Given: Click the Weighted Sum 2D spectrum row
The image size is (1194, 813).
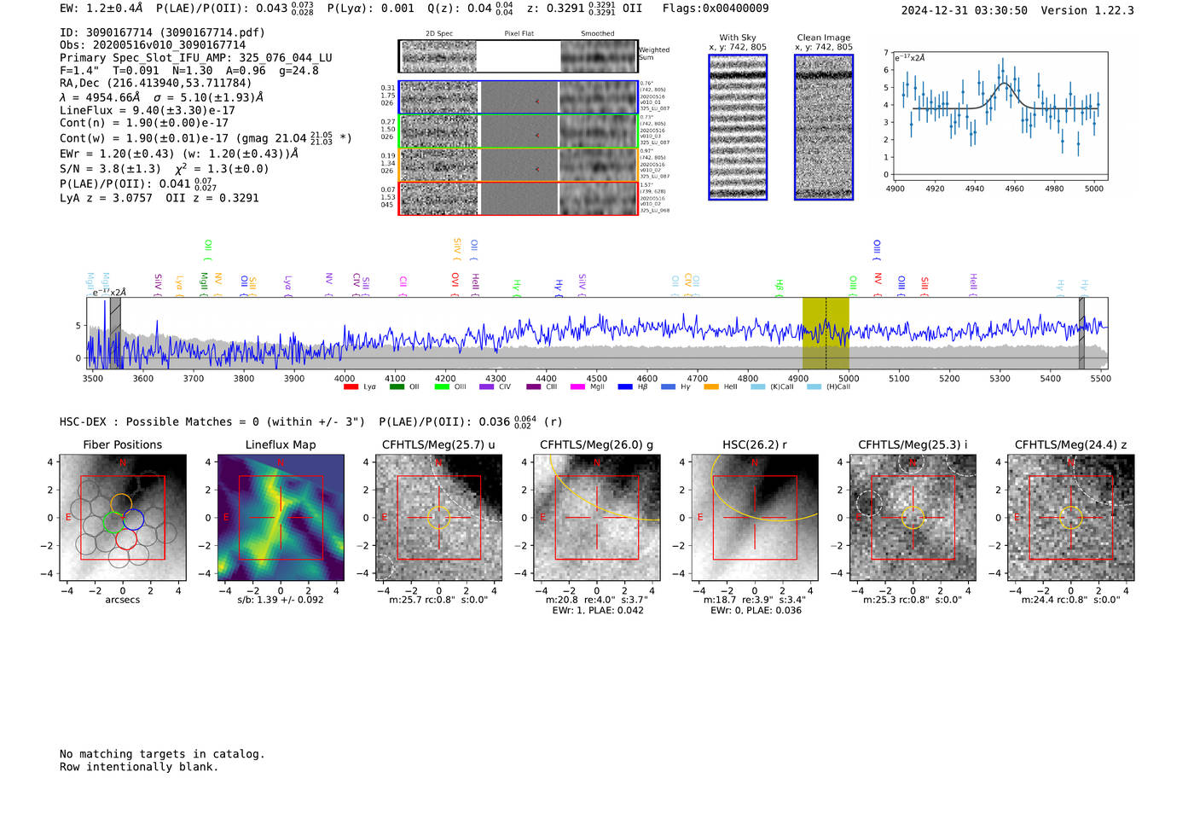Looking at the screenshot, I should [x=519, y=56].
